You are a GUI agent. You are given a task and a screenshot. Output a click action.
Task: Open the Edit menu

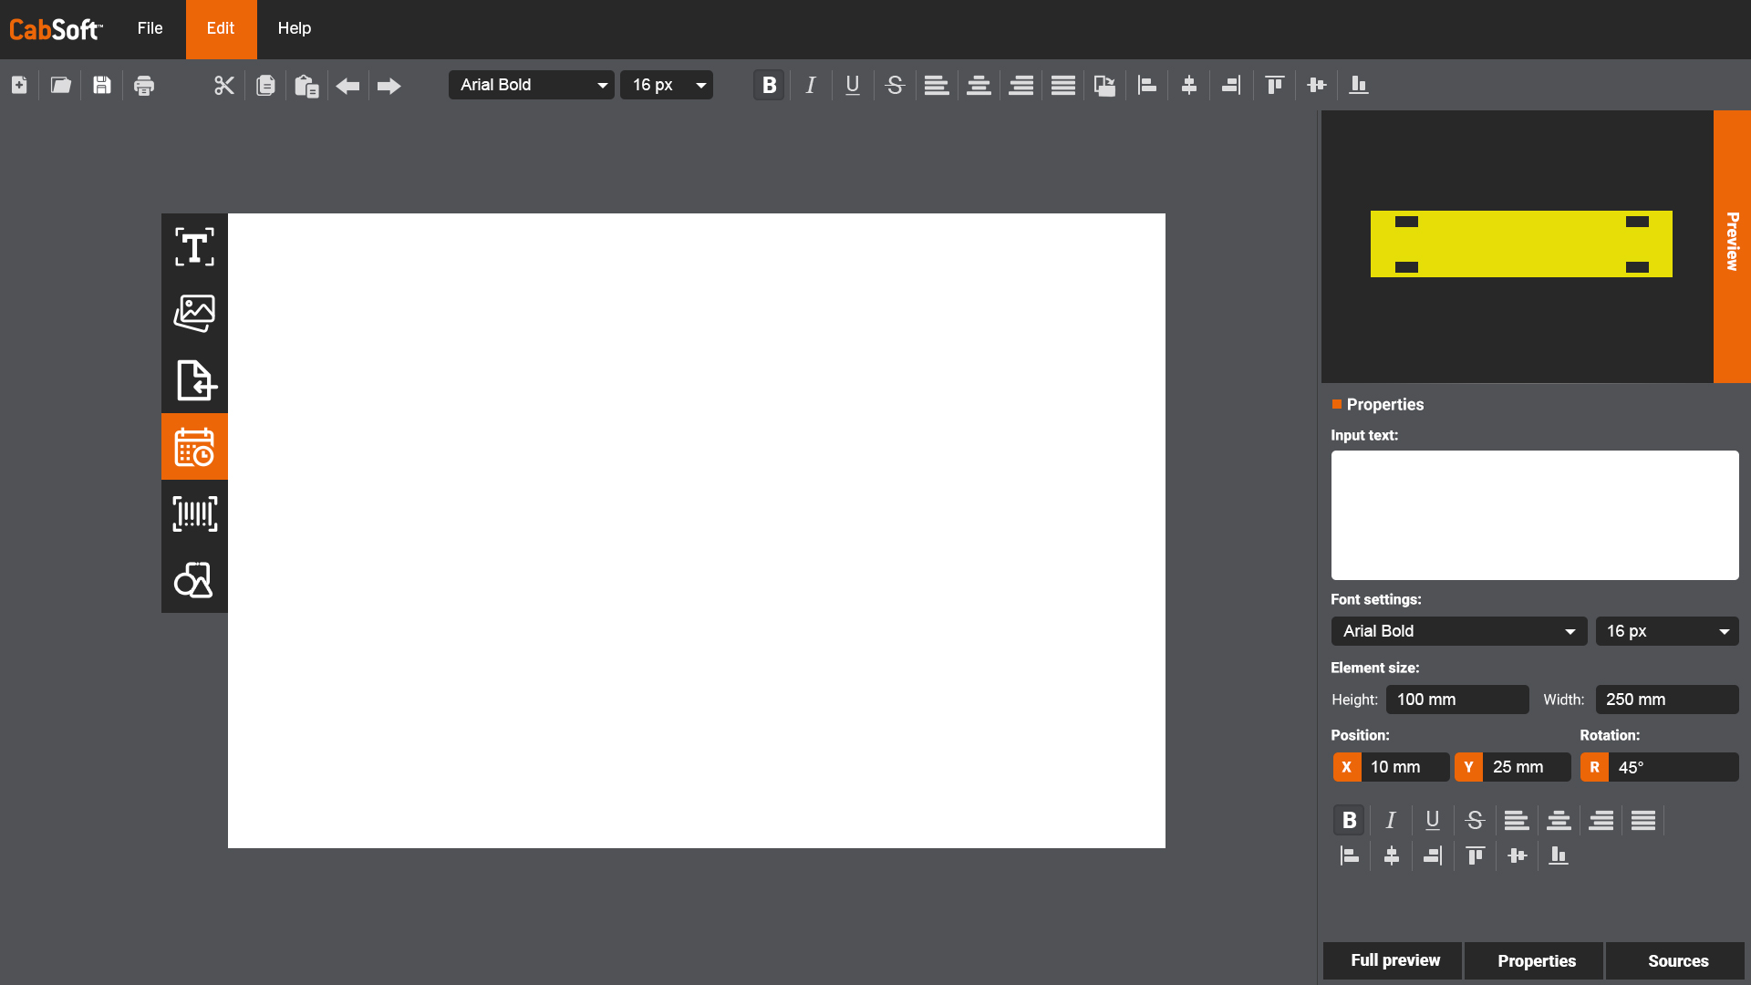pos(221,28)
